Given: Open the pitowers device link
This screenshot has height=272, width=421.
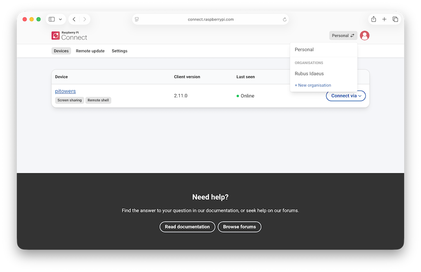Looking at the screenshot, I should point(65,91).
